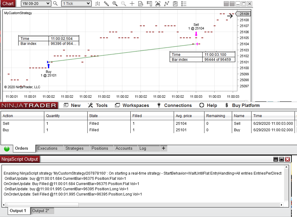Sort orders by Avg. price column header
Viewport: 297px width, 217px height.
tap(189, 116)
